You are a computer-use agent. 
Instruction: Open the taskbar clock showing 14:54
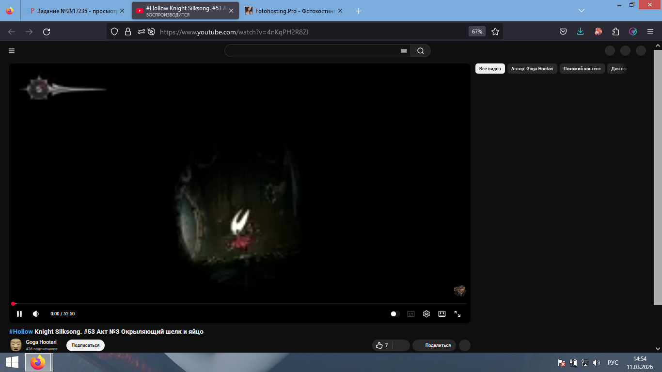click(x=640, y=362)
